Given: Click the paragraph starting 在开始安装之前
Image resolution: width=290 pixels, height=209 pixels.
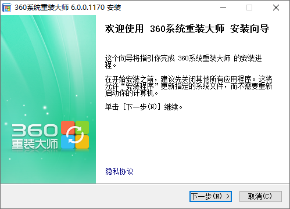Looking at the screenshot, I should tap(188, 86).
